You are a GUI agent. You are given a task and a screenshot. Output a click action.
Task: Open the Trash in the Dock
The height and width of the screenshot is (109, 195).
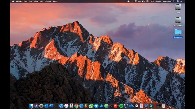(164, 106)
